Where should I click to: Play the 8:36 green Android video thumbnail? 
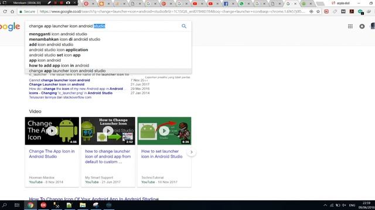[x=164, y=131]
